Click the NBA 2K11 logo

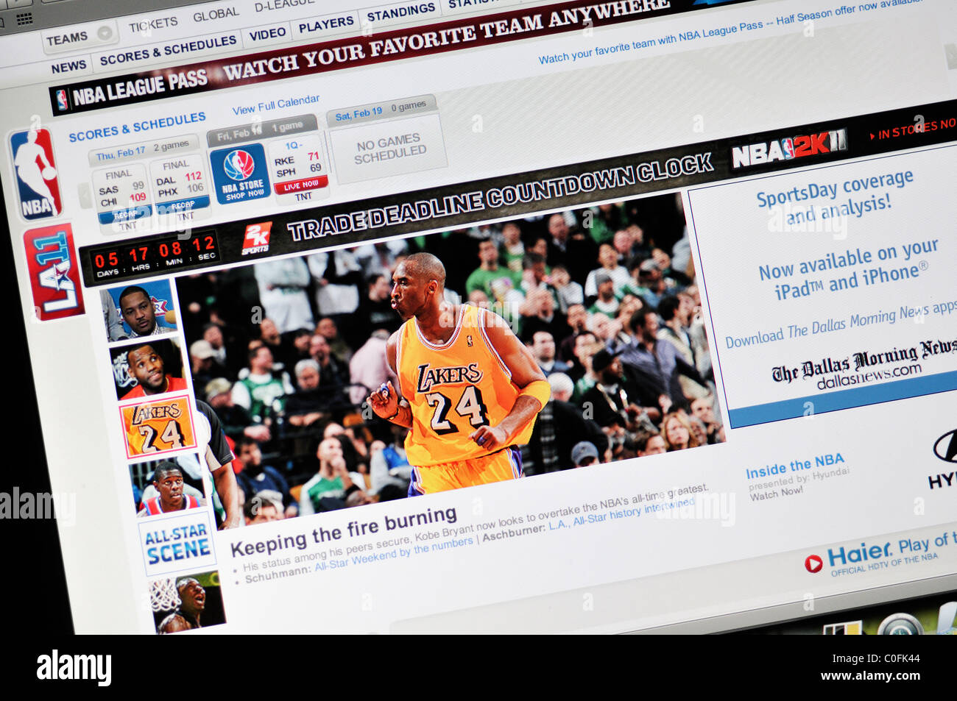tap(788, 148)
